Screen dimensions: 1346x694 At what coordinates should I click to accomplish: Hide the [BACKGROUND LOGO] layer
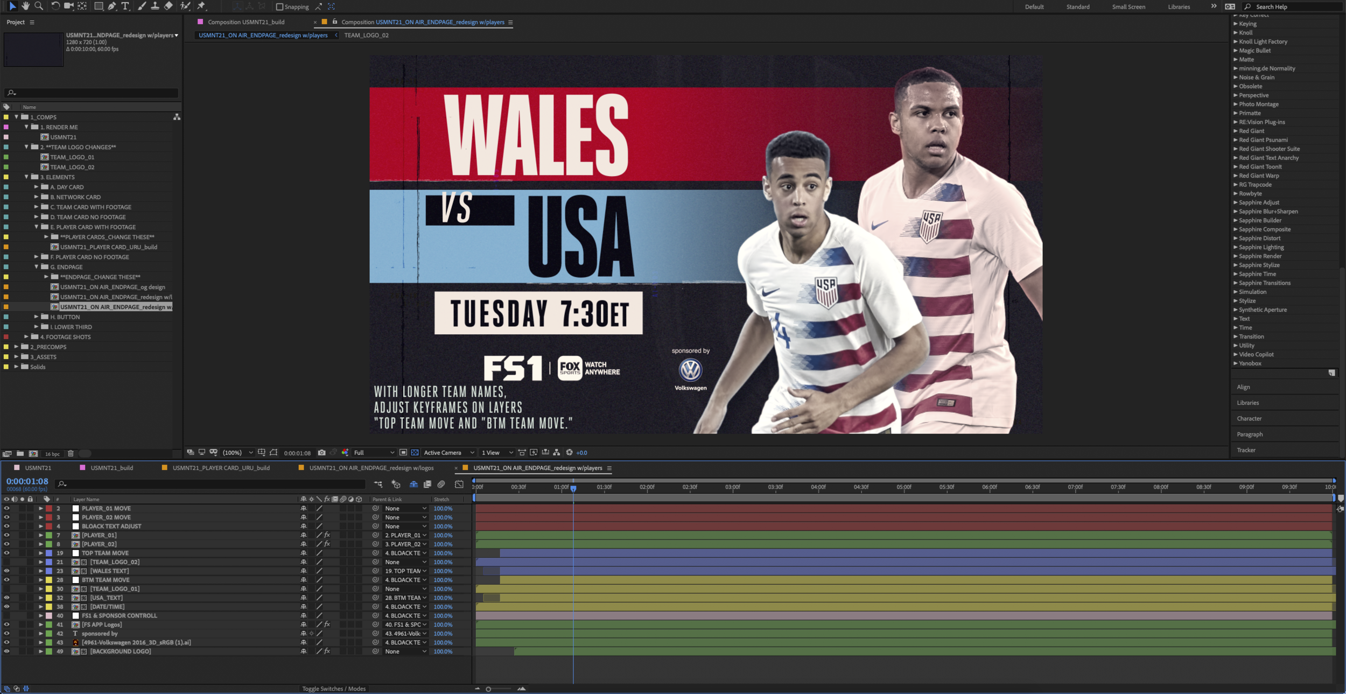[x=6, y=651]
